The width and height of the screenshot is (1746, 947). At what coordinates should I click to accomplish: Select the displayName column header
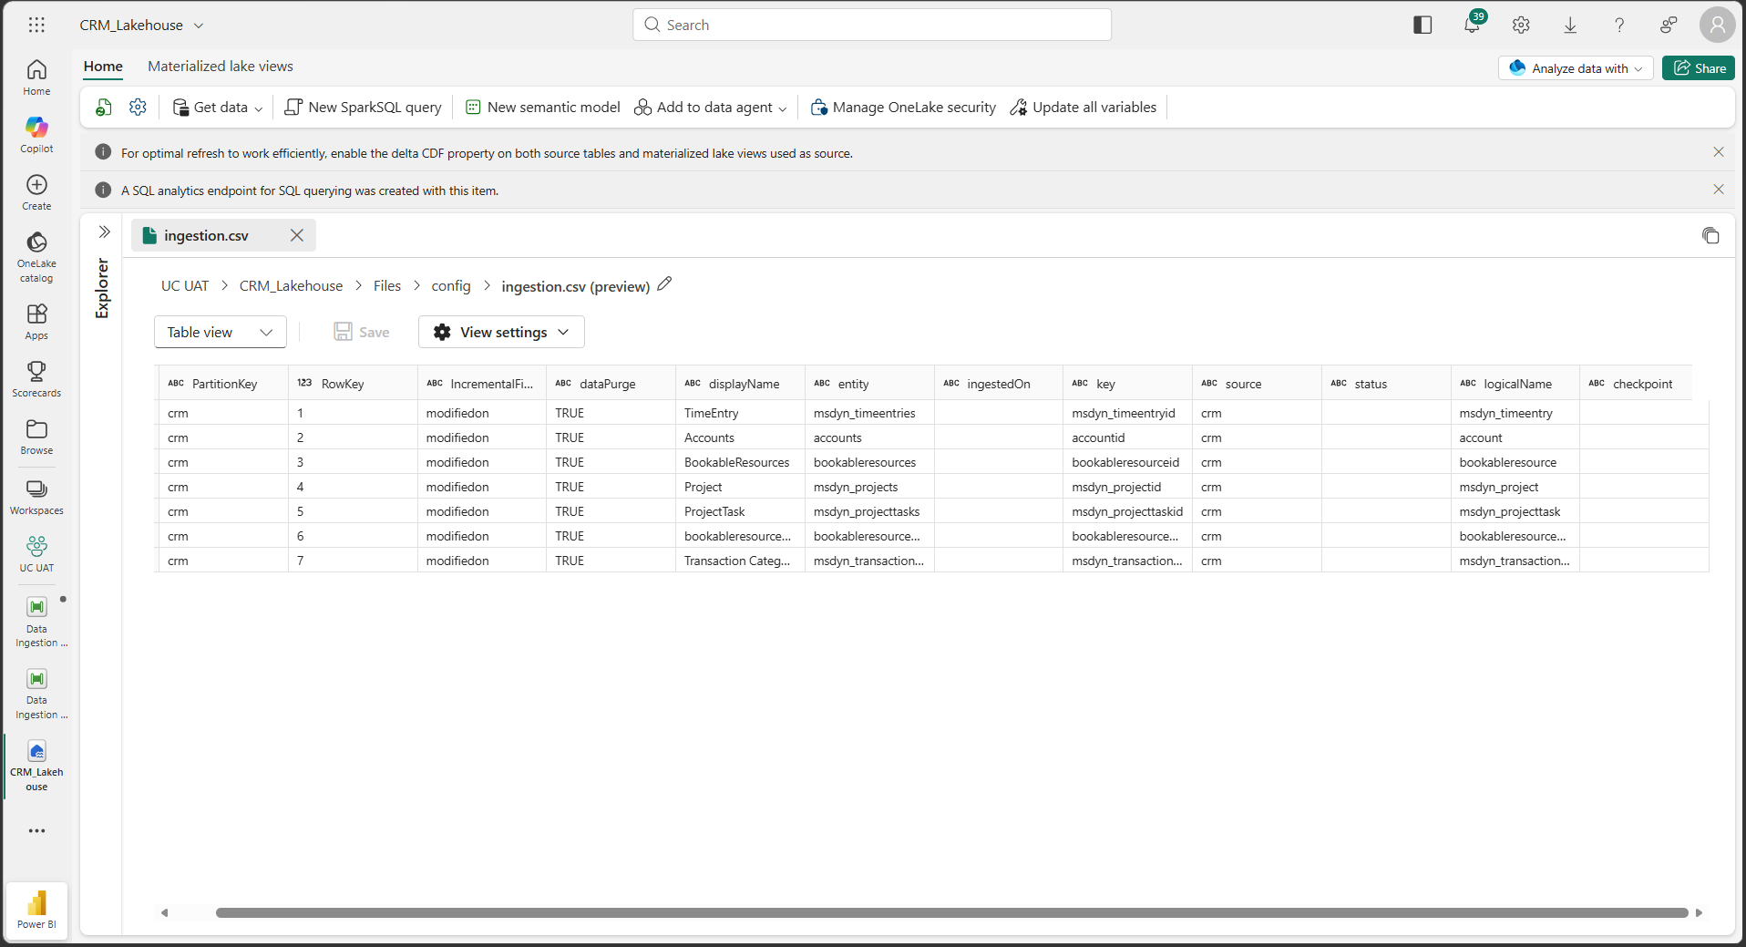point(740,384)
